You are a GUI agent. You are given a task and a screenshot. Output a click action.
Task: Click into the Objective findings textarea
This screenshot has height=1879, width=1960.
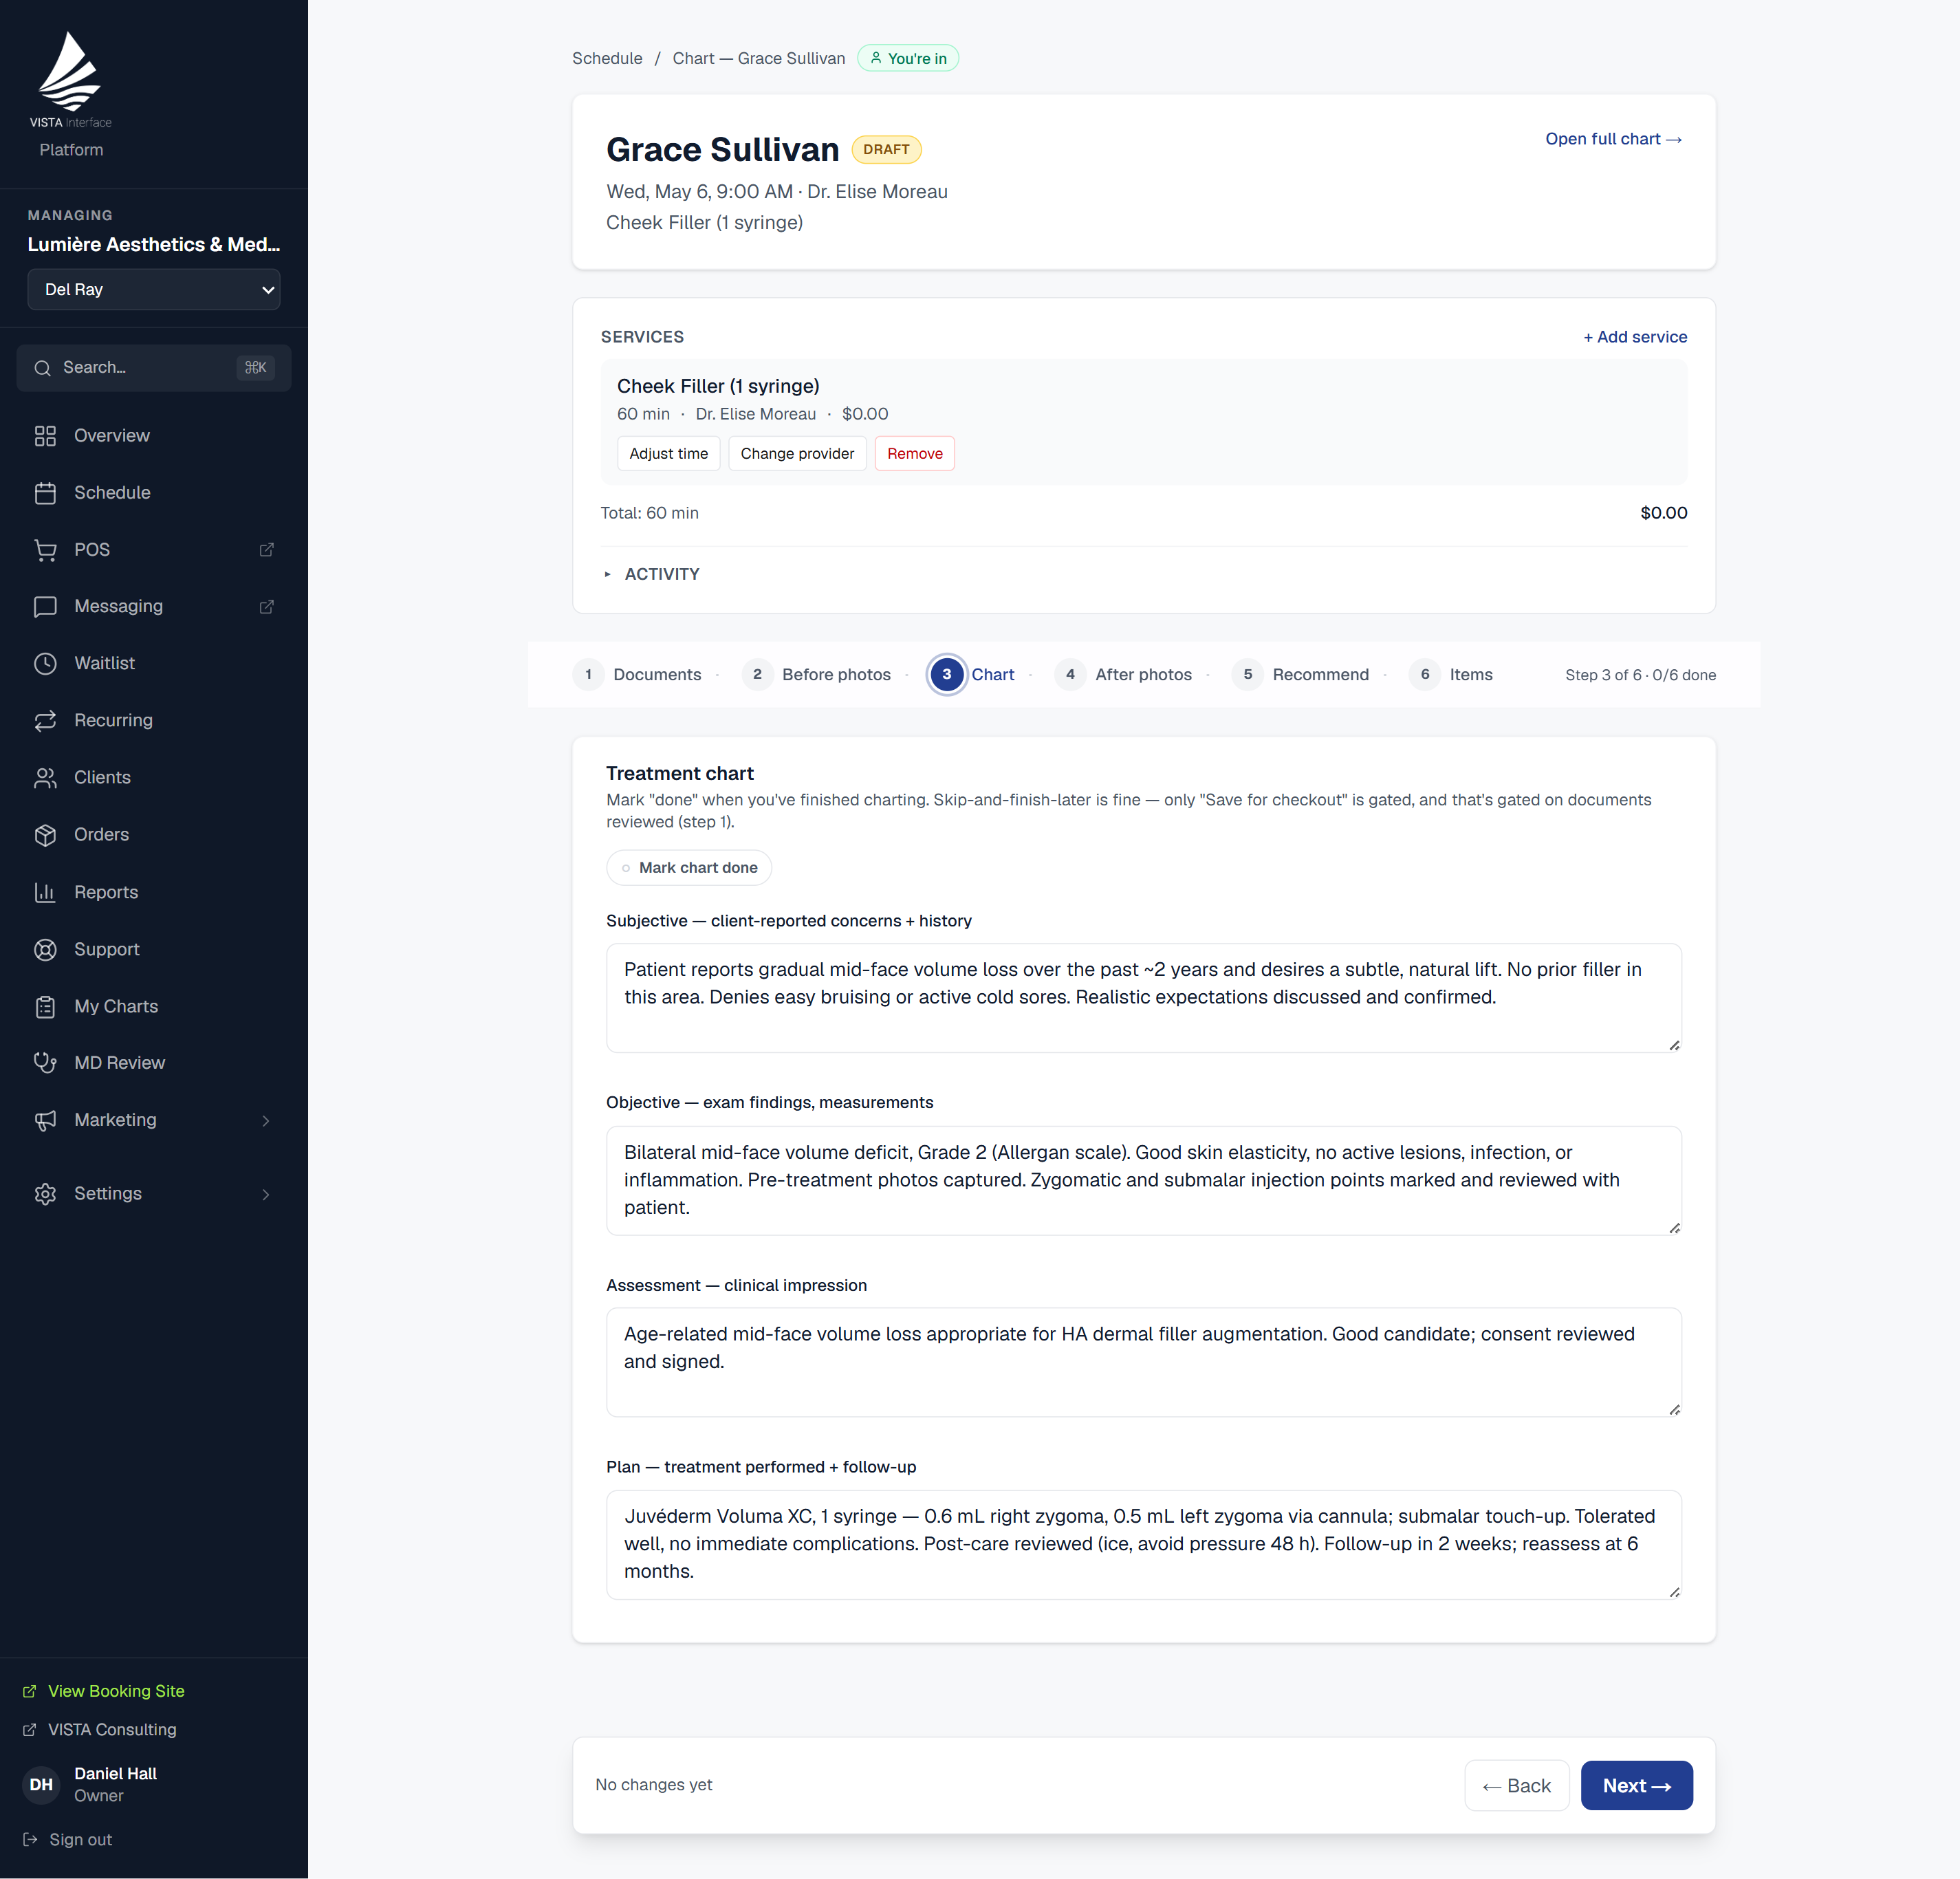pyautogui.click(x=1143, y=1180)
